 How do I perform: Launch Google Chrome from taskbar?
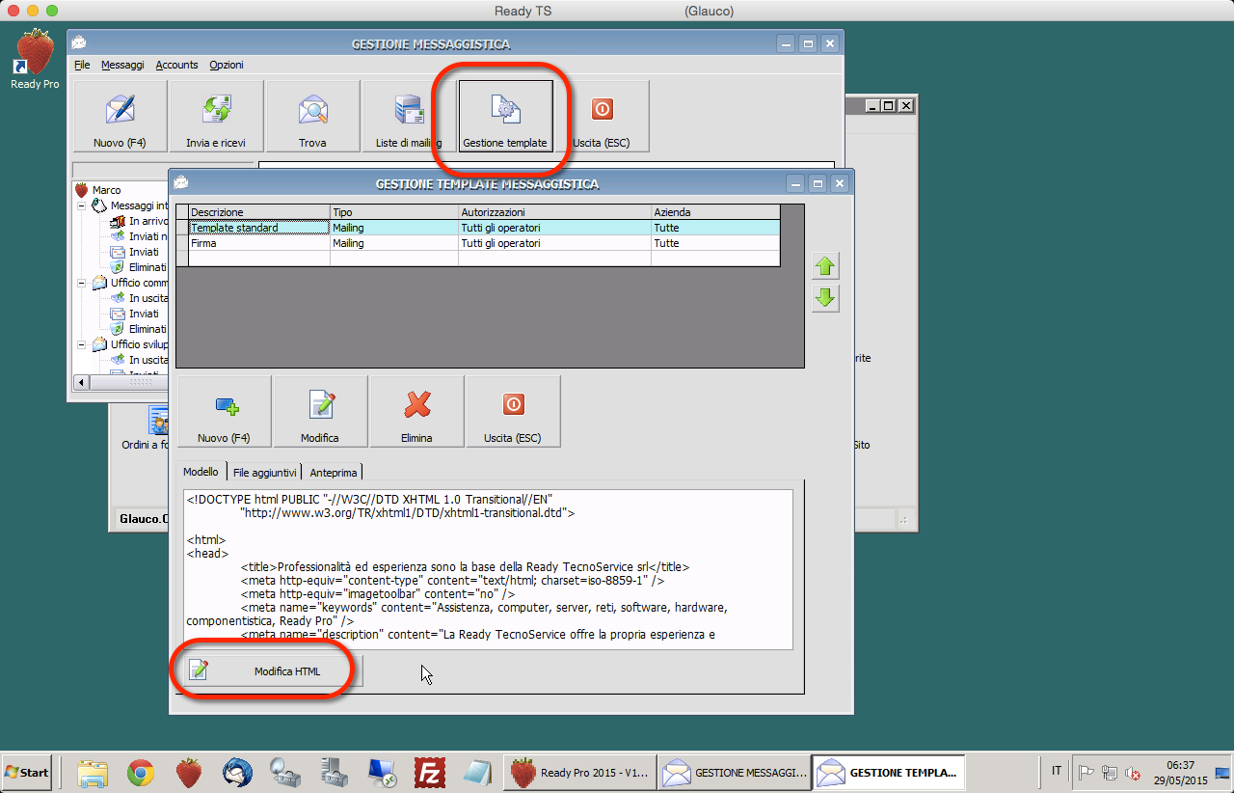141,773
